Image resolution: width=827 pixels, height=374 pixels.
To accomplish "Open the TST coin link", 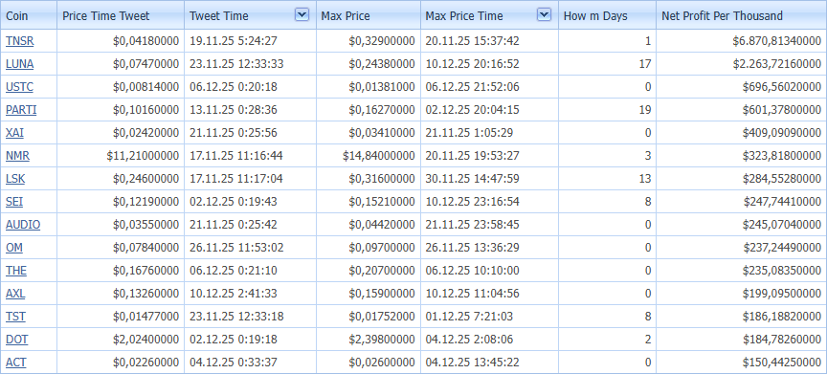I will coord(16,317).
